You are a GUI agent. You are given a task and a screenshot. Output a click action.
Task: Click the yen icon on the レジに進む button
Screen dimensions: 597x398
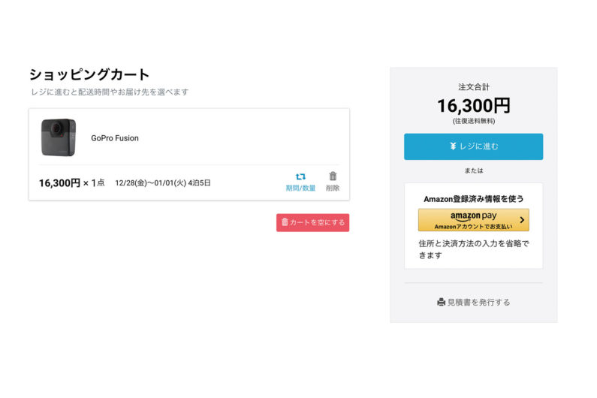pos(453,146)
